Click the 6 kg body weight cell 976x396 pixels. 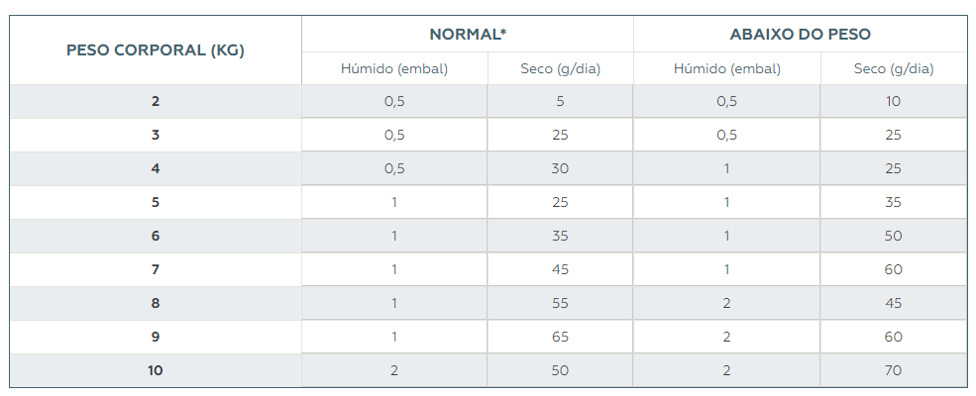pos(156,236)
